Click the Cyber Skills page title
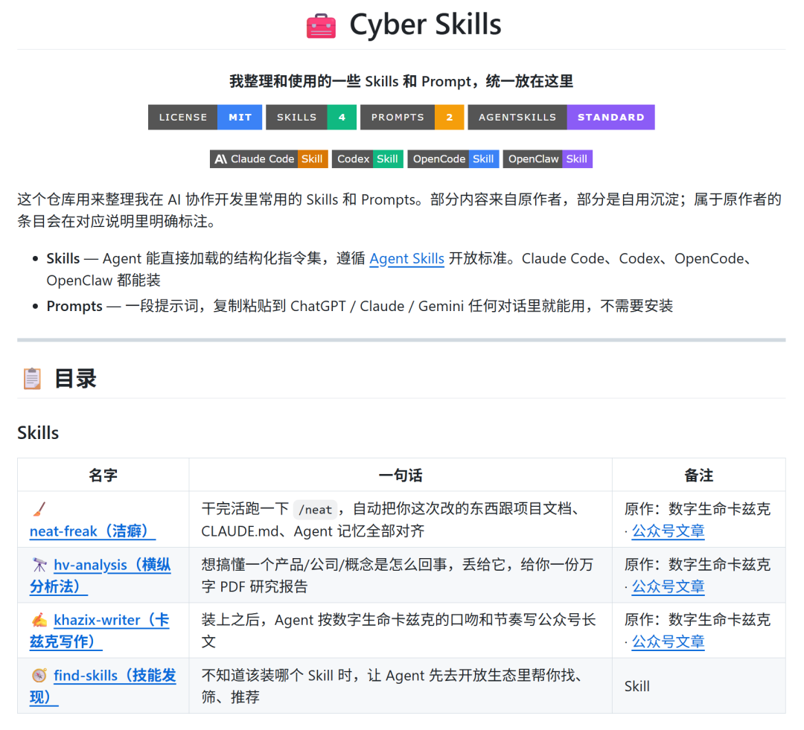Screen dimensions: 804x730 pyautogui.click(x=425, y=25)
